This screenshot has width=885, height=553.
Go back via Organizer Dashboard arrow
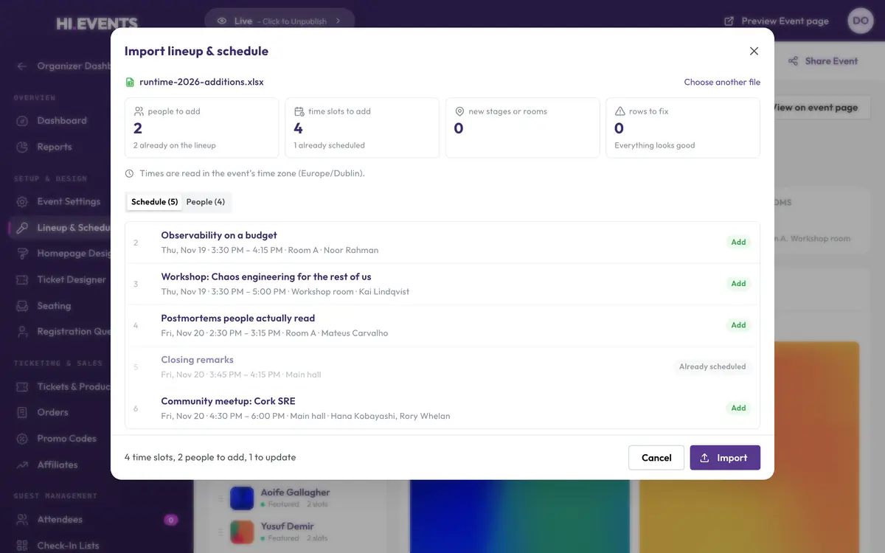22,66
